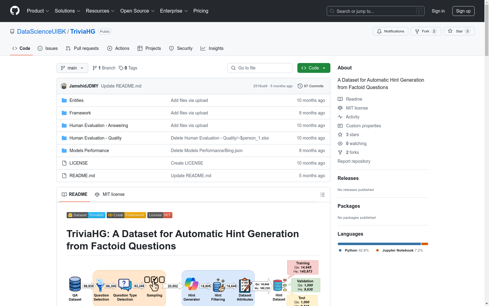
Task: Click the Notifications bell icon
Action: click(379, 31)
